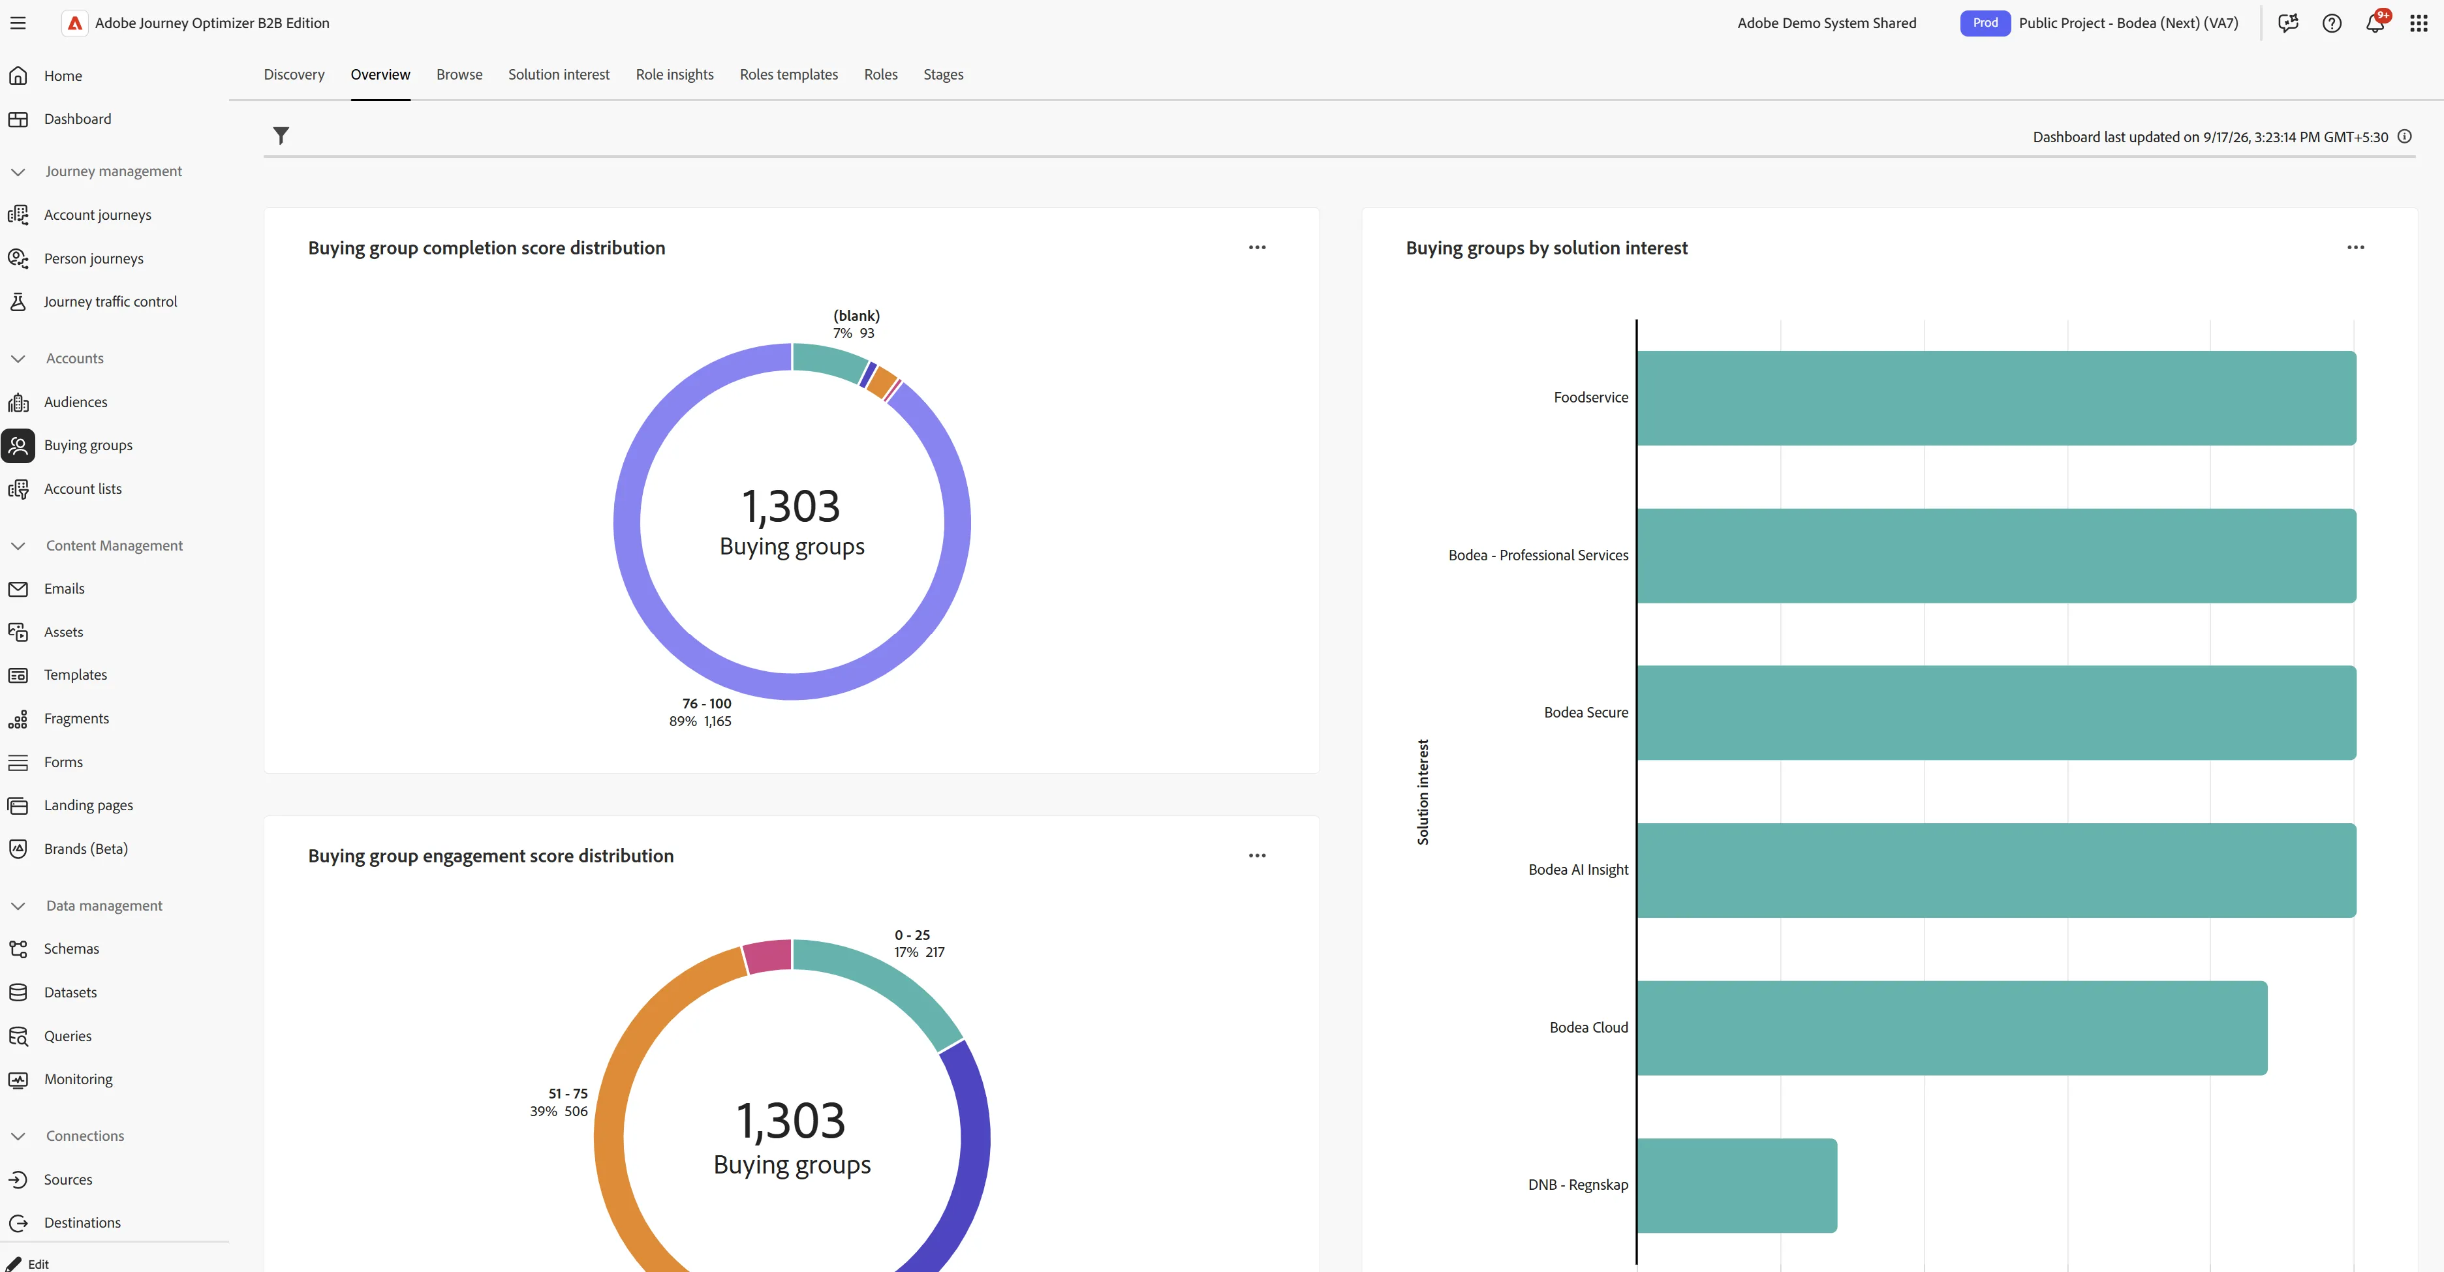Open the feedback chat icon
The image size is (2444, 1272).
click(x=2287, y=23)
